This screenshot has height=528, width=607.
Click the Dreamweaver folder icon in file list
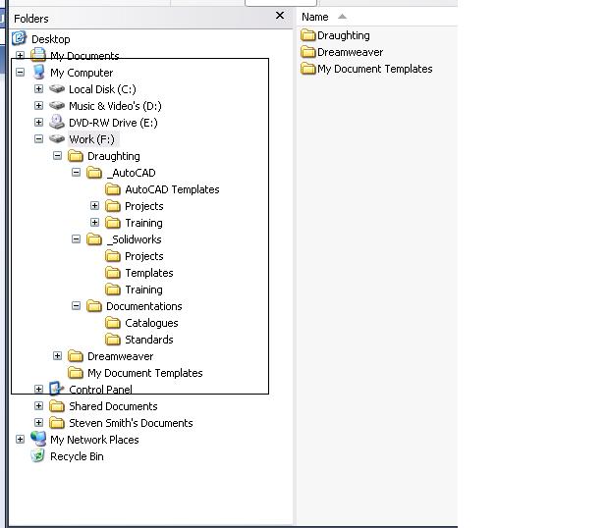tap(308, 52)
